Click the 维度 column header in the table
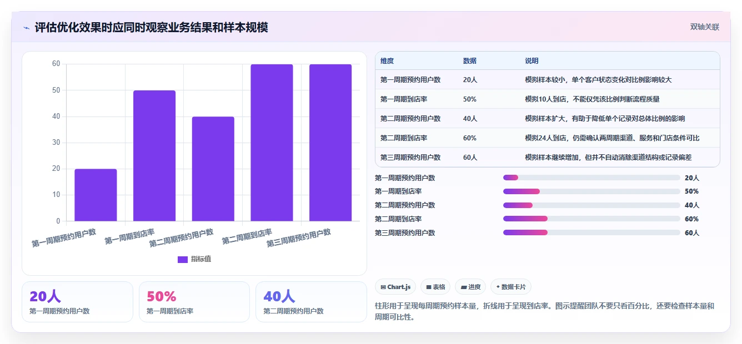The width and height of the screenshot is (742, 344). pos(387,61)
